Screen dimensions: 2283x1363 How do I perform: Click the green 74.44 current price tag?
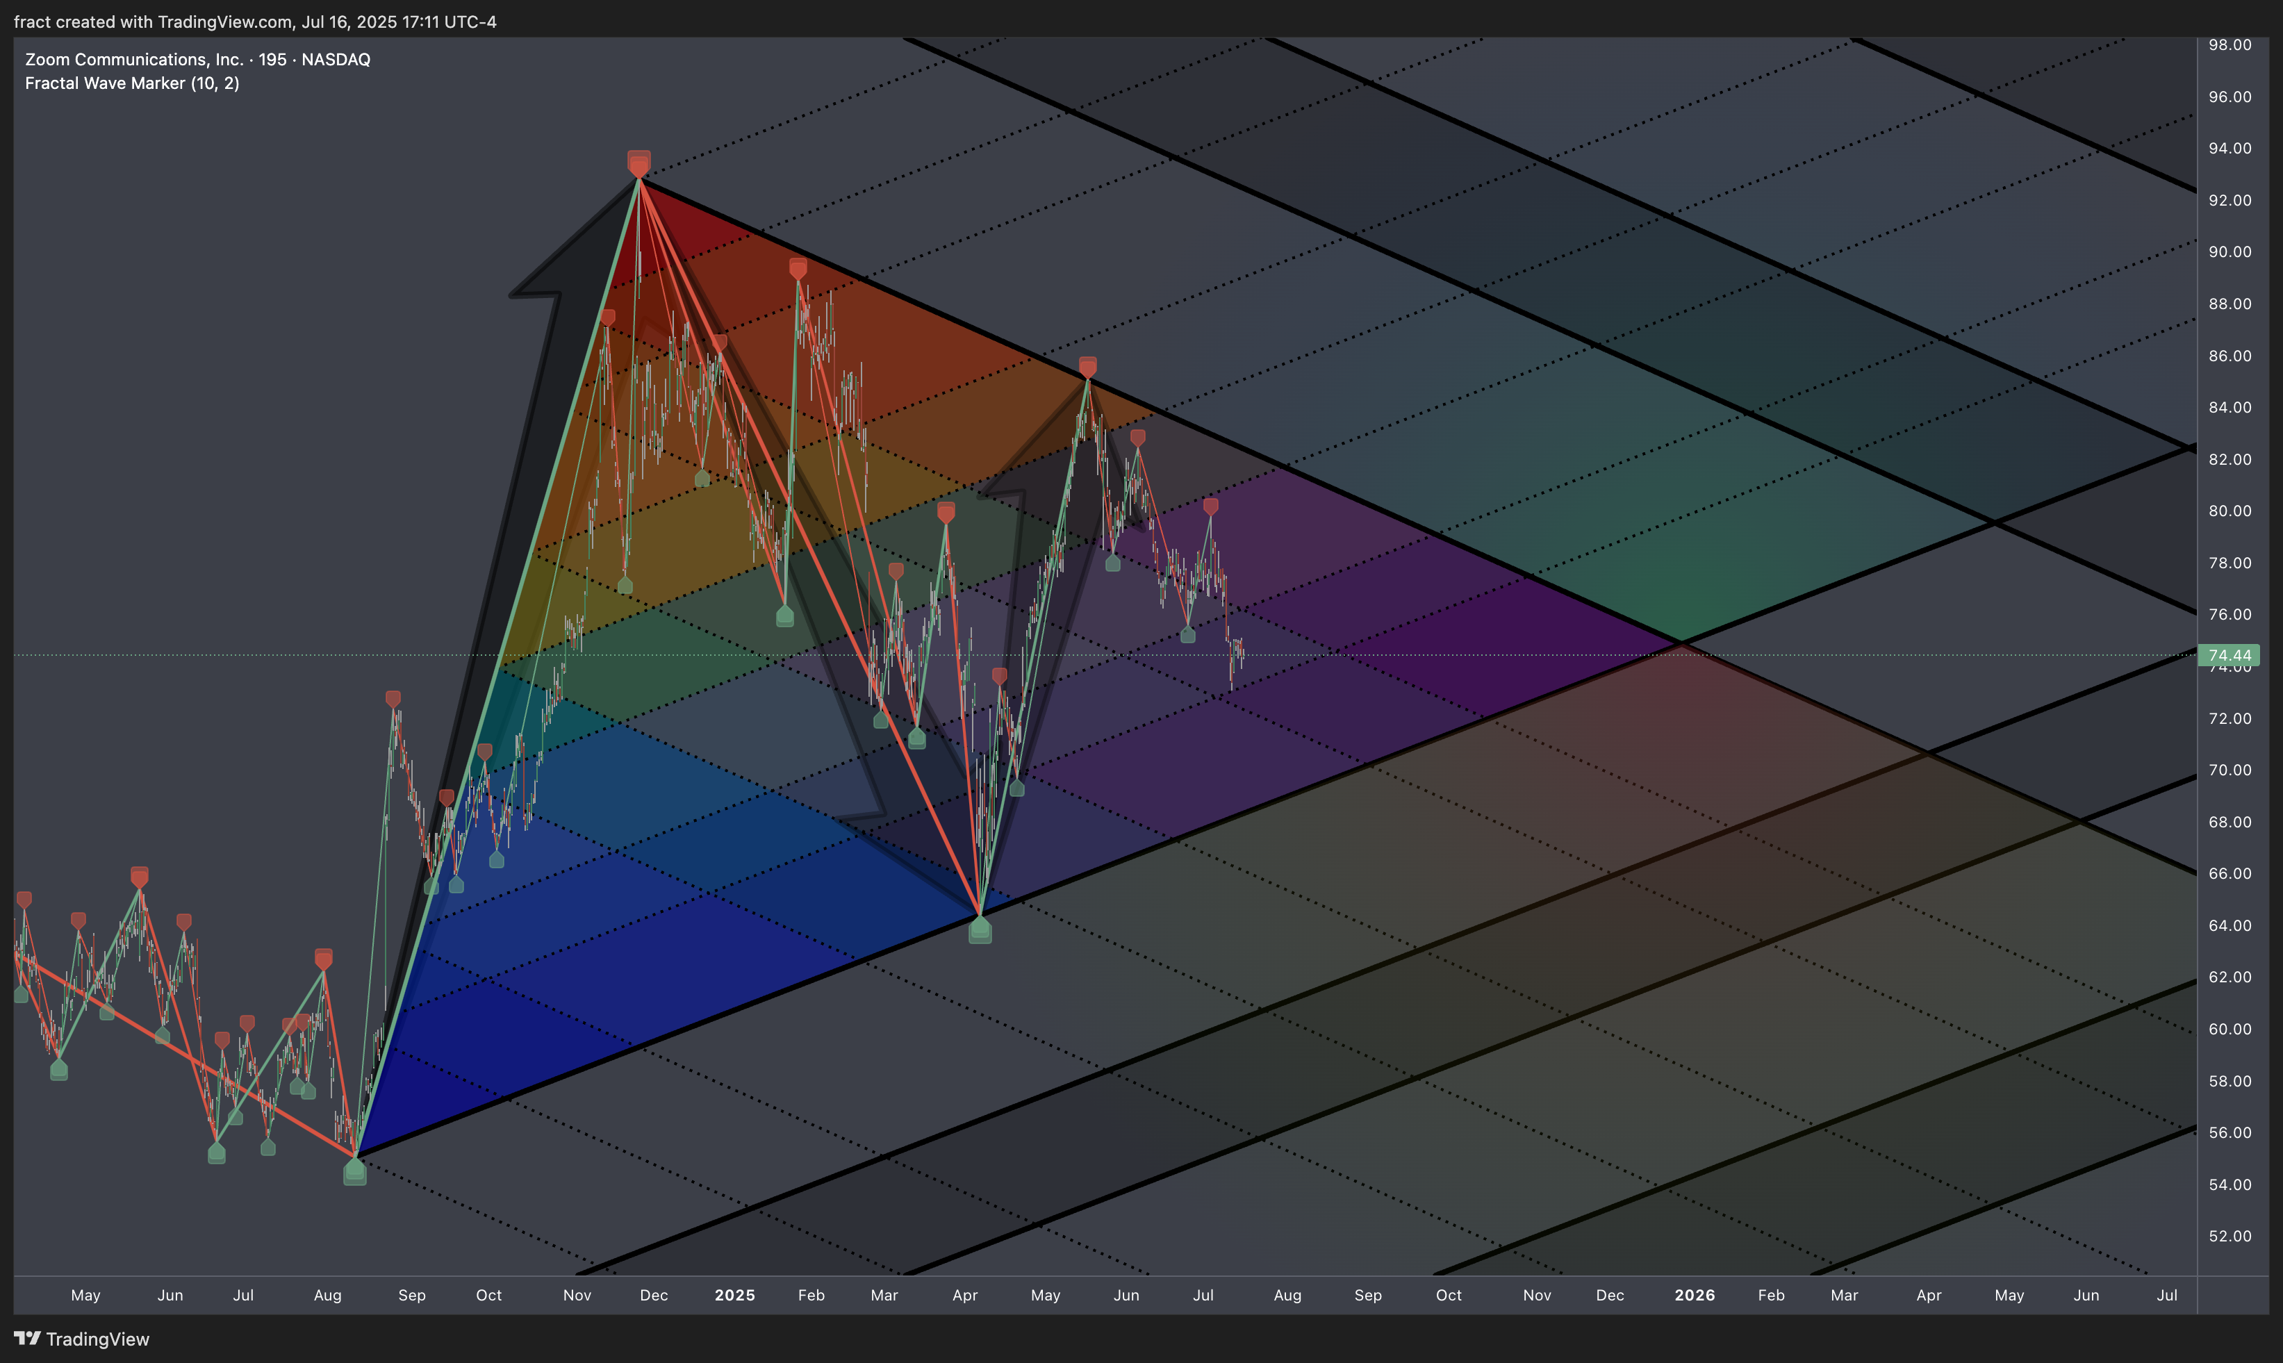pos(2230,655)
